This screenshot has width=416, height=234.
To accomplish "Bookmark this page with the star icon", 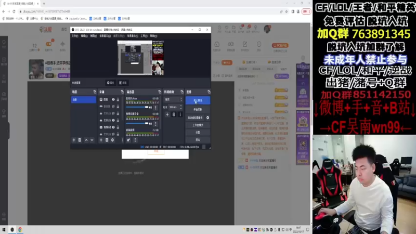I will (x=287, y=11).
